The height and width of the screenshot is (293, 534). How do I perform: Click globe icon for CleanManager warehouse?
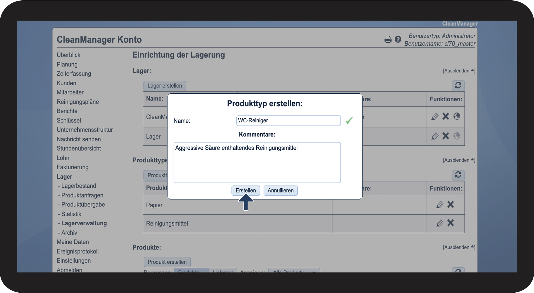(457, 116)
